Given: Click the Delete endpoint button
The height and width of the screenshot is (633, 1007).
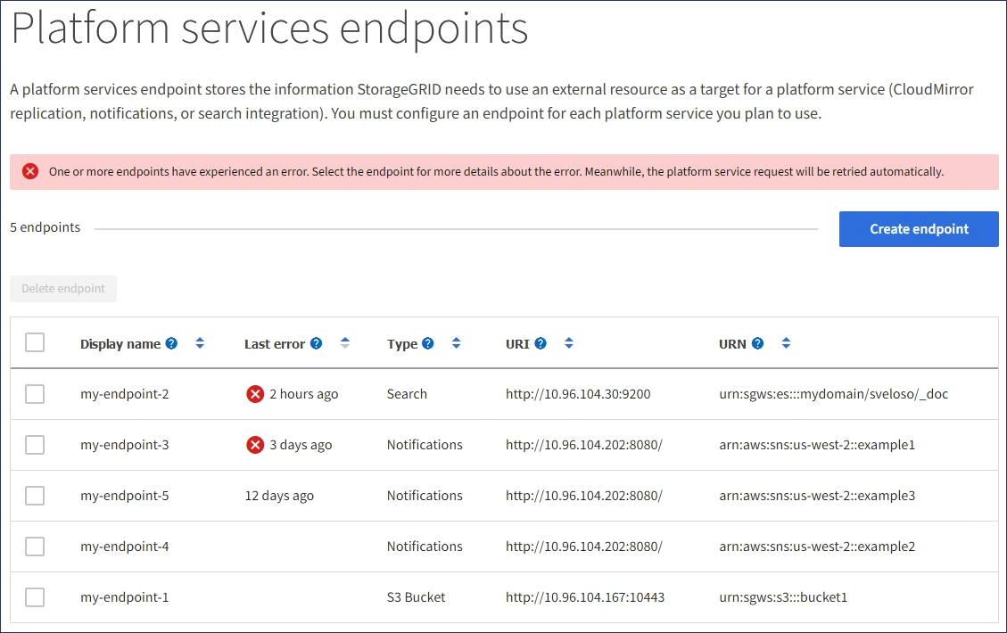Looking at the screenshot, I should [63, 289].
